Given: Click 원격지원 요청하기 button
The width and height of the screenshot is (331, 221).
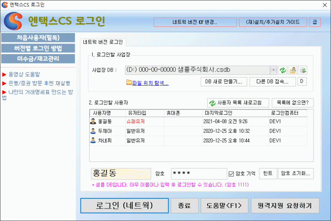Looking at the screenshot, I should point(285,205).
